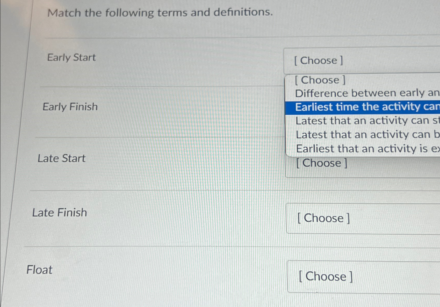
Task: Select 'Earliest that an activity is ex...' option
Action: (363, 149)
